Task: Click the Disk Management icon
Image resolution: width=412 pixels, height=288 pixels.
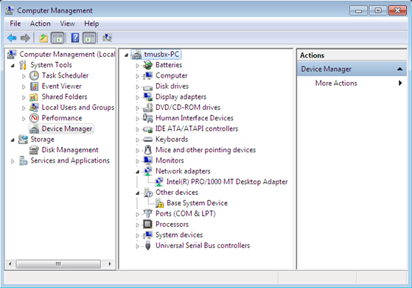Action: point(34,150)
